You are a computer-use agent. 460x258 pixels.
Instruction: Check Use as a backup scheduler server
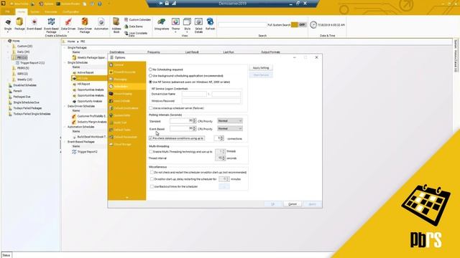pyautogui.click(x=151, y=108)
